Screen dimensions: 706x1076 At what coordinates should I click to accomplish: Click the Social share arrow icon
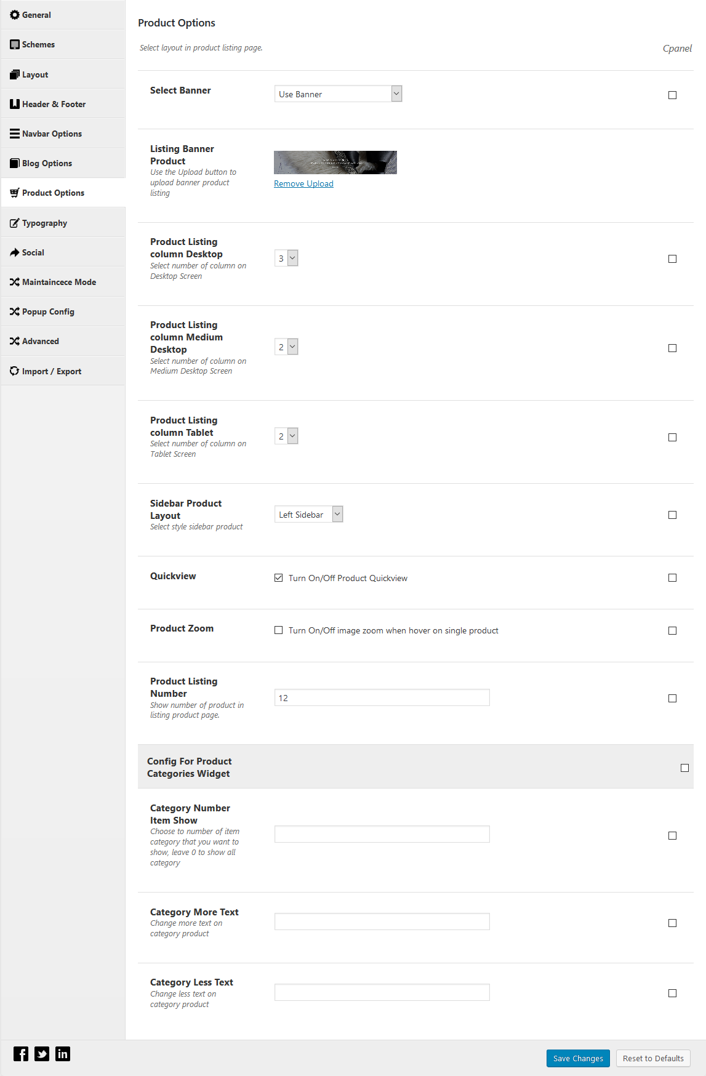(x=15, y=252)
